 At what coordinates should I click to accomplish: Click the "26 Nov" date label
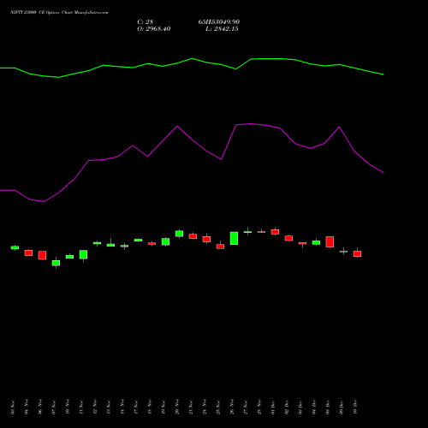pos(232,407)
